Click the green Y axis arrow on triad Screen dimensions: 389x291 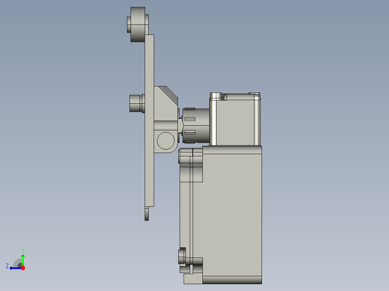point(23,260)
